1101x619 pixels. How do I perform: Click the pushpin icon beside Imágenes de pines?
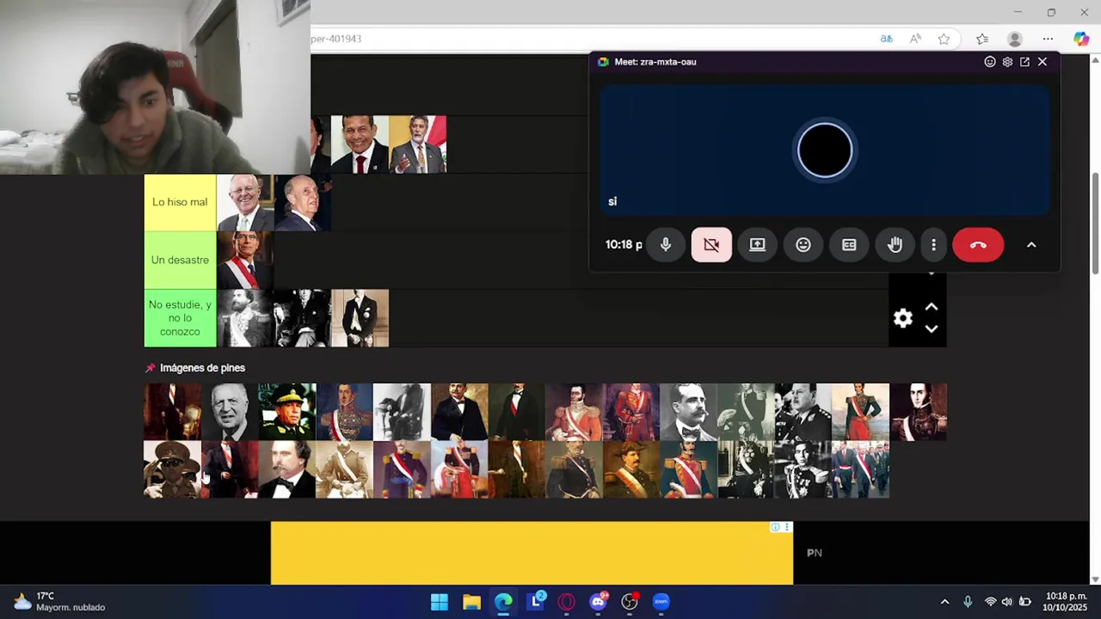pyautogui.click(x=151, y=368)
